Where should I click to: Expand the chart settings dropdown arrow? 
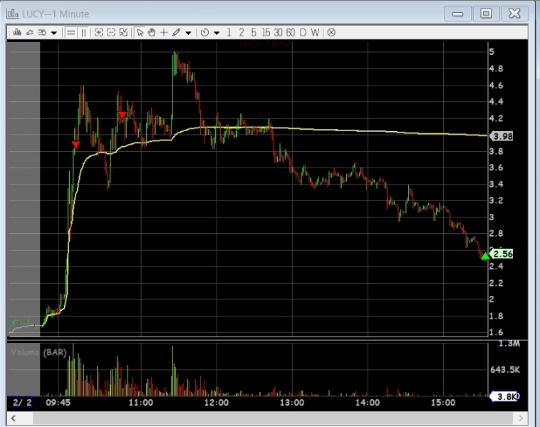pyautogui.click(x=54, y=33)
